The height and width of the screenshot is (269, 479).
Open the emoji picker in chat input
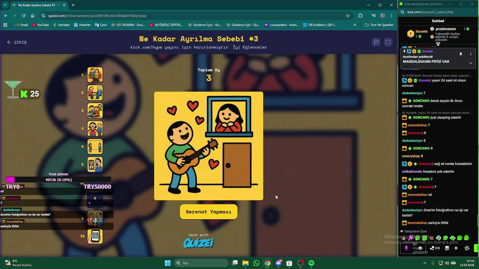coord(420,248)
